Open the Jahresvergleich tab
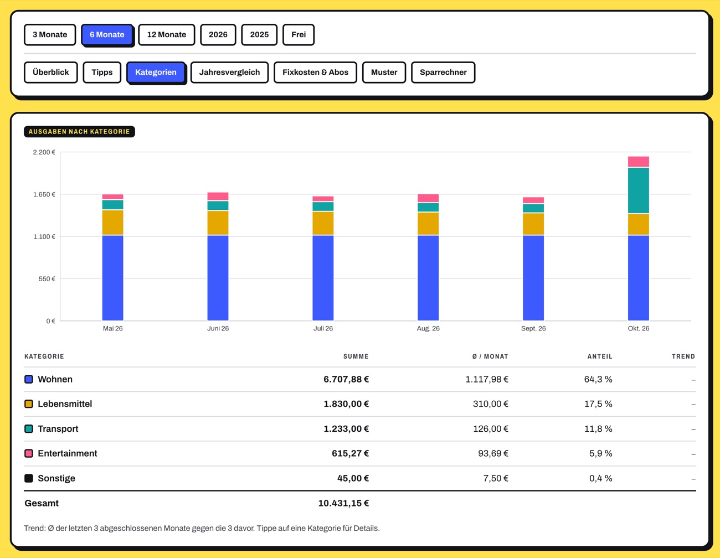Screen dimensions: 720x558 point(229,72)
